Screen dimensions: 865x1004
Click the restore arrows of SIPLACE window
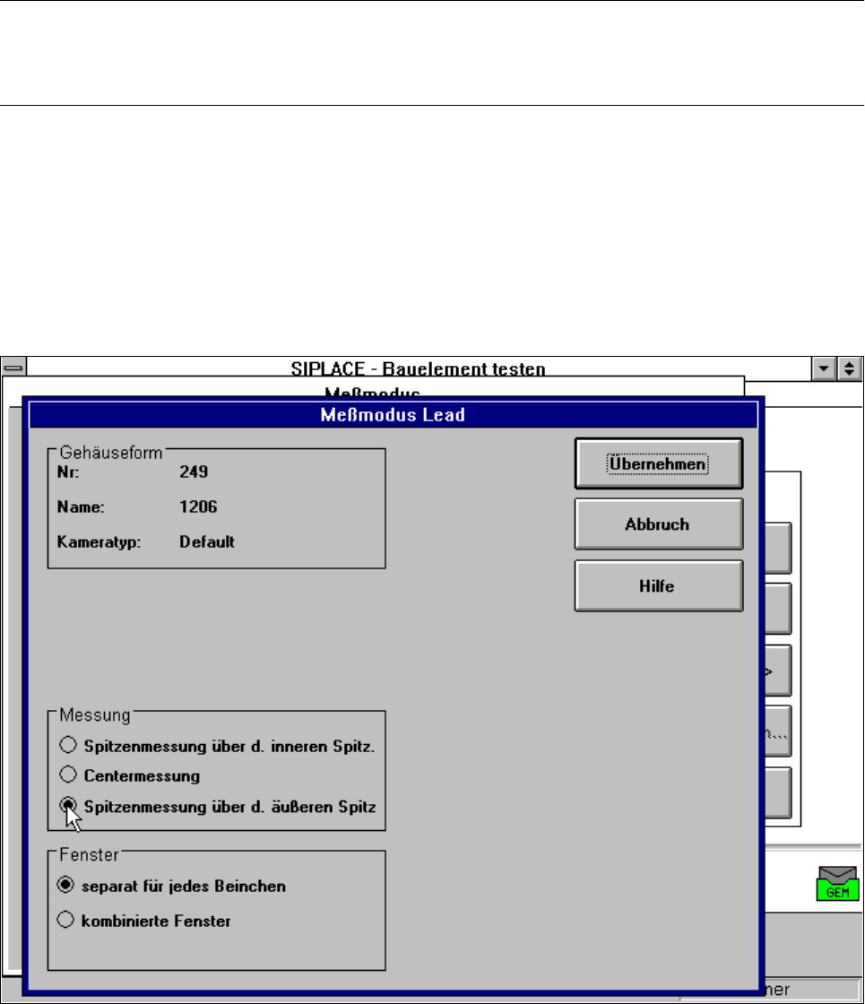[x=849, y=368]
